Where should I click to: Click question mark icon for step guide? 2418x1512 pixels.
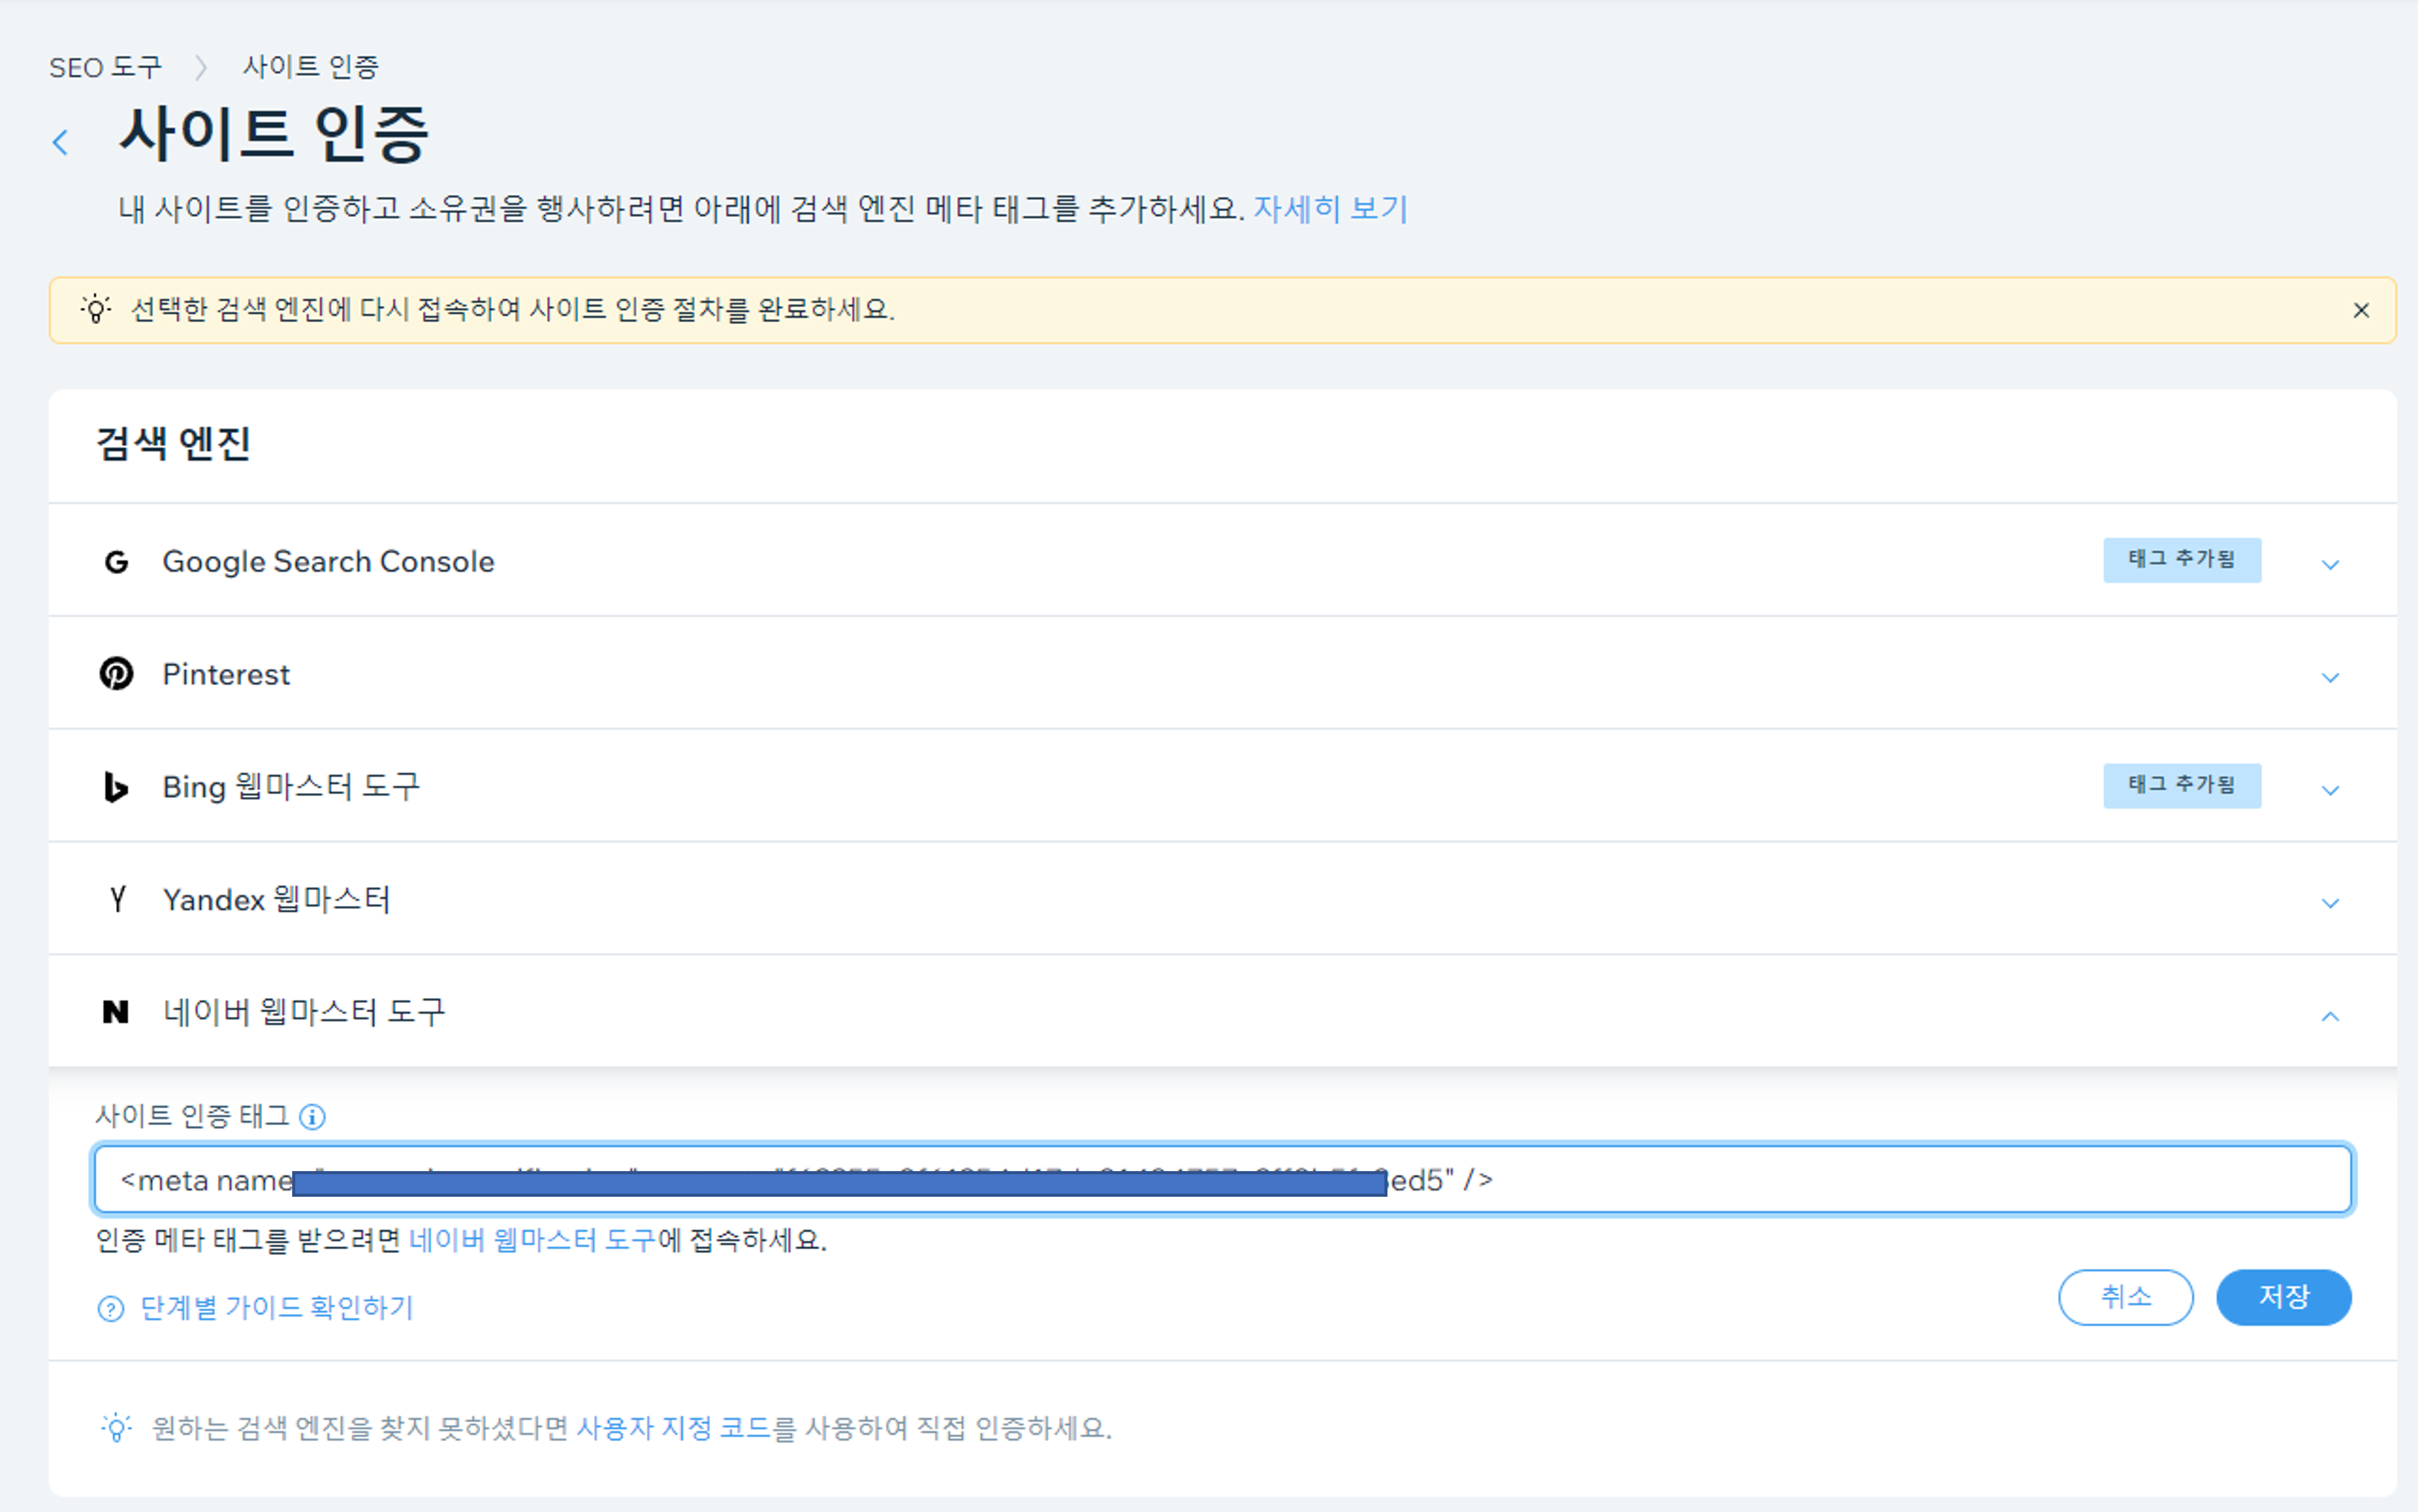pyautogui.click(x=110, y=1308)
